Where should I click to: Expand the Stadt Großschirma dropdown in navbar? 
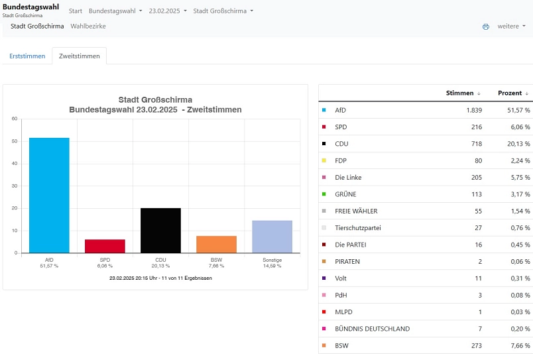(x=223, y=11)
